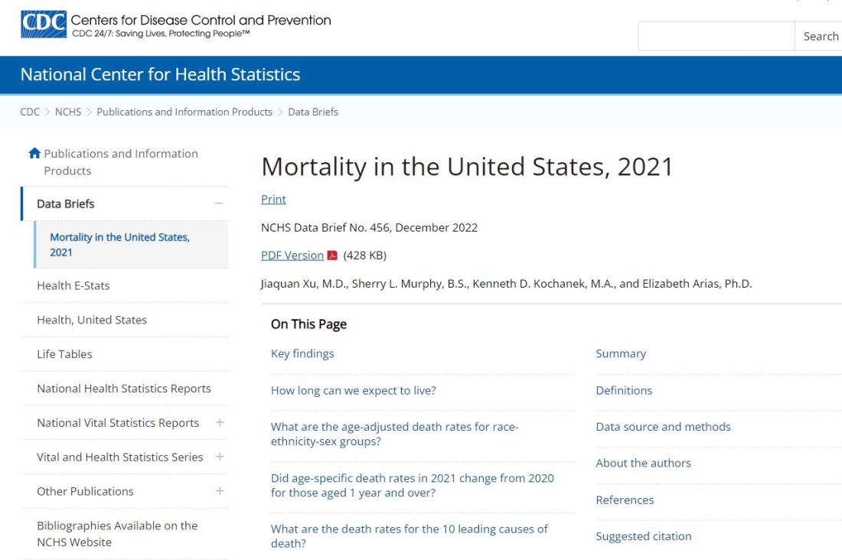Go to NCHS in the breadcrumb
This screenshot has width=842, height=560.
[x=68, y=112]
